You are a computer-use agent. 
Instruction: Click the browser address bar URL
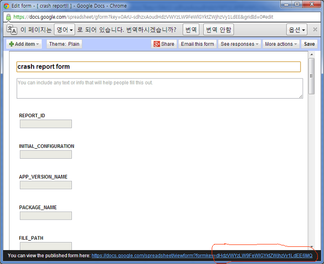click(x=143, y=17)
